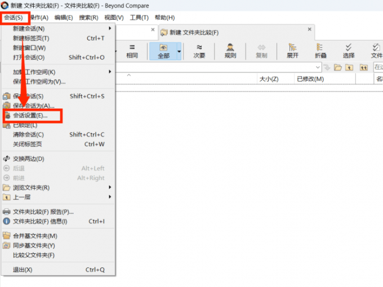This screenshot has height=287, width=383.
Task: Open 文件夹比较(F) 信息(I) info
Action: tap(58, 221)
